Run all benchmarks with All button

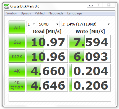coord(17,27)
